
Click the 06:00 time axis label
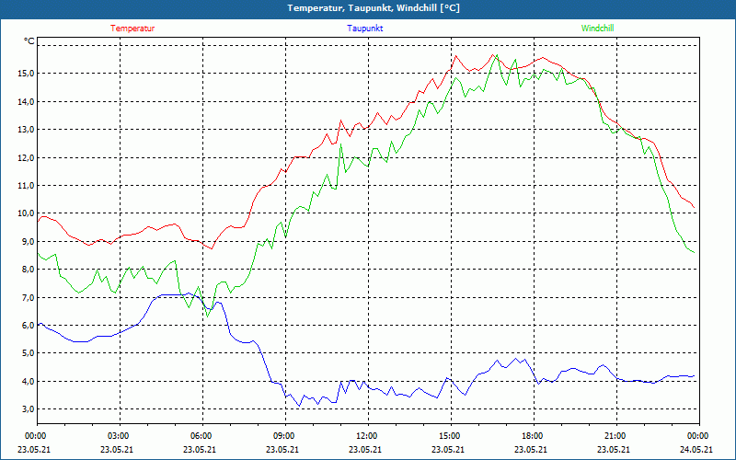pos(202,436)
